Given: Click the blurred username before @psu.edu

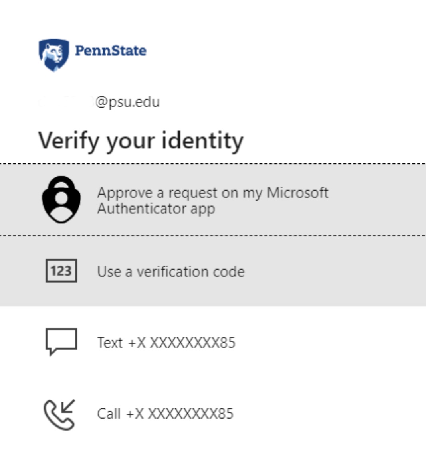Looking at the screenshot, I should click(66, 102).
